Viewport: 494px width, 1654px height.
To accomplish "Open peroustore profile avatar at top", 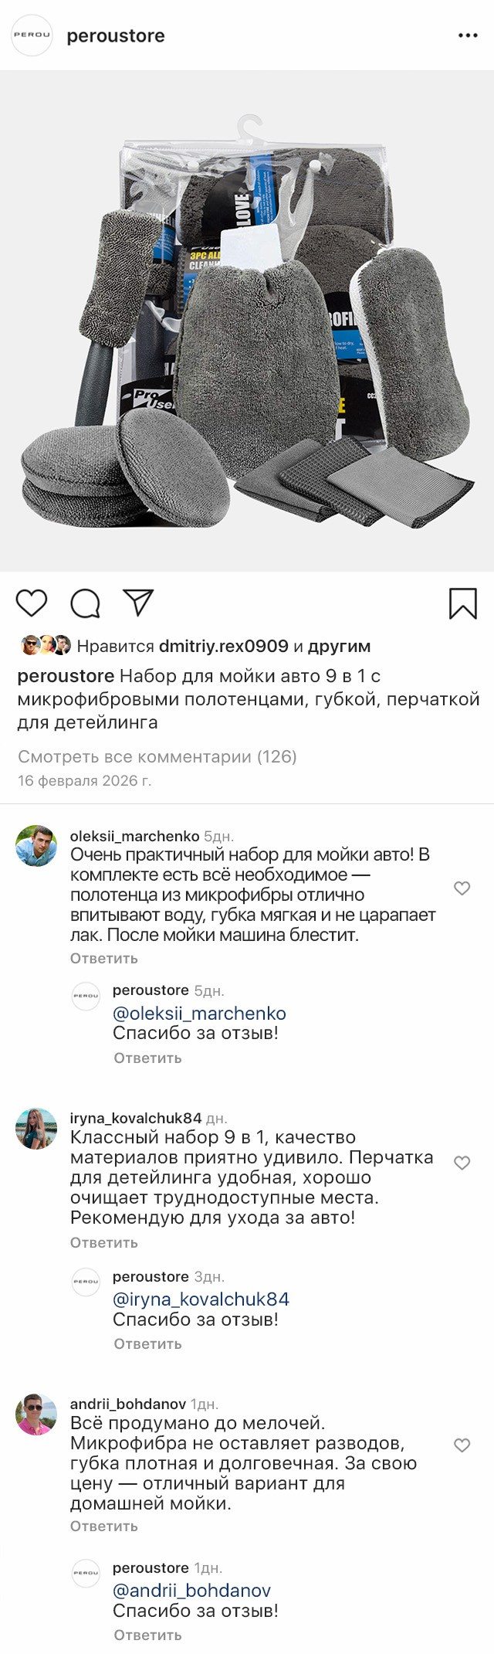I will coord(32,36).
